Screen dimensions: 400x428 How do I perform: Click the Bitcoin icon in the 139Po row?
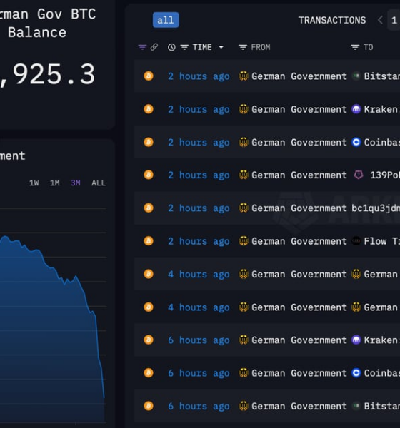[x=149, y=175]
